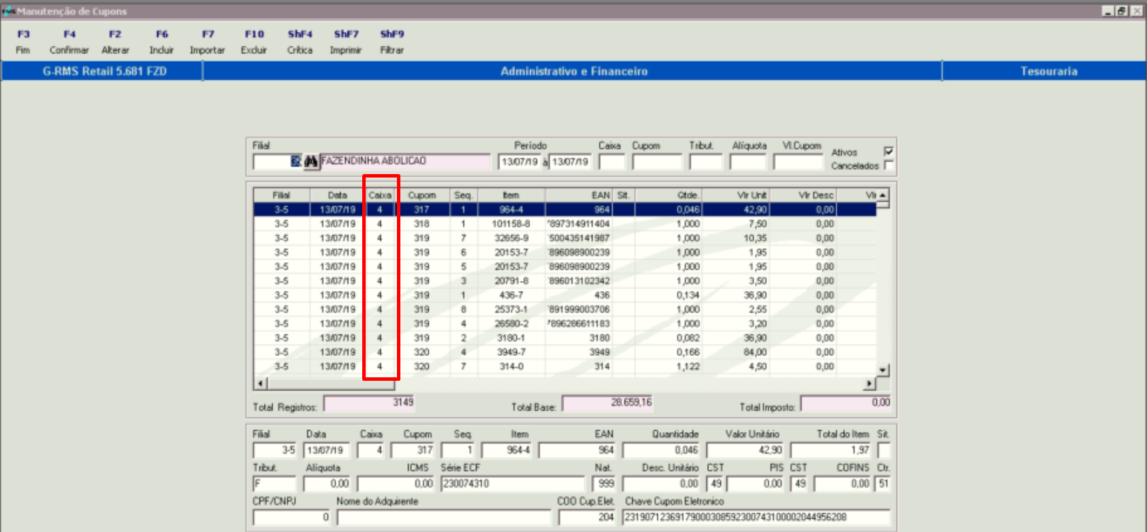Click the Período end date field
This screenshot has width=1147, height=532.
(x=570, y=162)
